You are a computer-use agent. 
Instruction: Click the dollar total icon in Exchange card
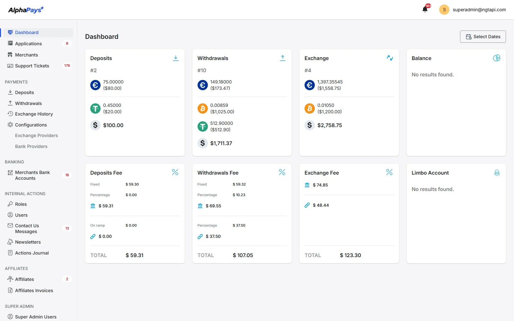(x=310, y=125)
